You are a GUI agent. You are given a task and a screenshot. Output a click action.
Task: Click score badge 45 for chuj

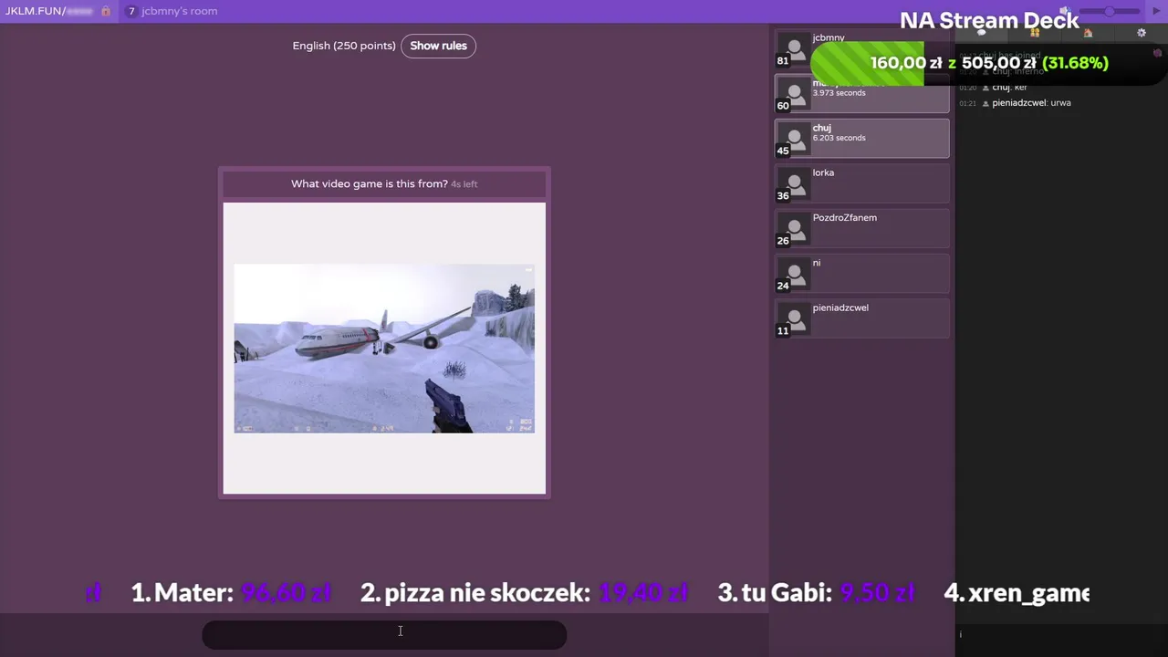(x=783, y=151)
